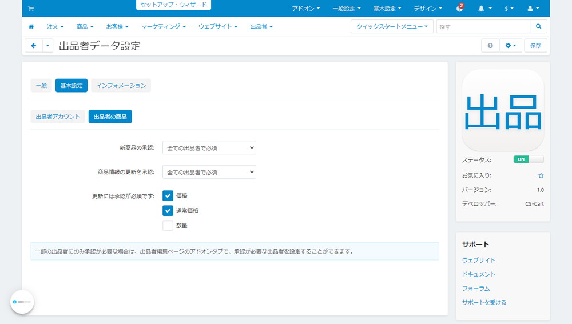Switch to the 一般 tab
The width and height of the screenshot is (572, 324).
click(41, 85)
